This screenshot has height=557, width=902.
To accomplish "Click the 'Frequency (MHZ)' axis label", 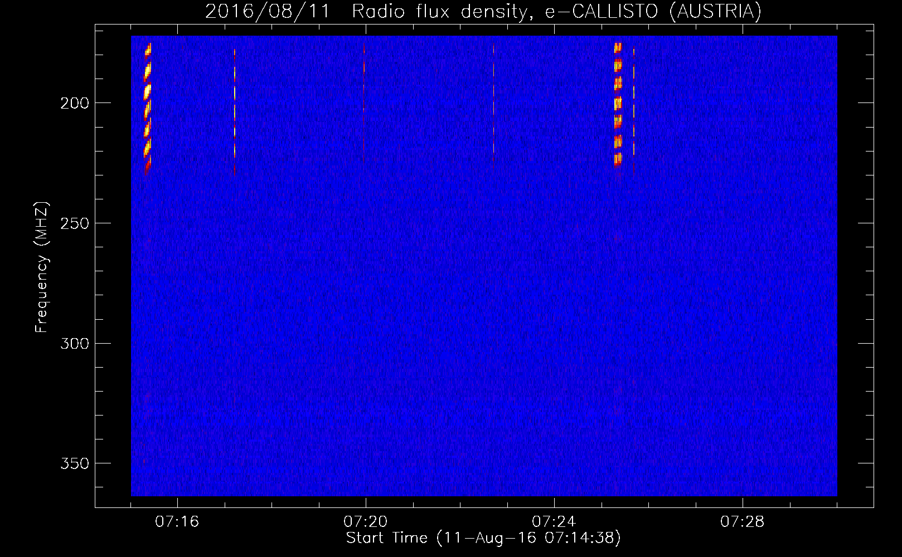I will [42, 267].
